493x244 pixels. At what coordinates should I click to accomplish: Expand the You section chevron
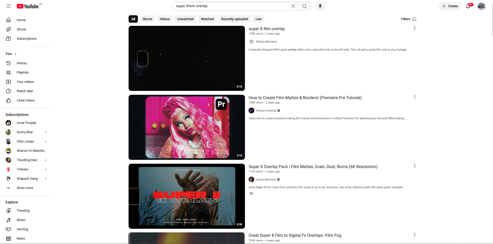[x=15, y=54]
